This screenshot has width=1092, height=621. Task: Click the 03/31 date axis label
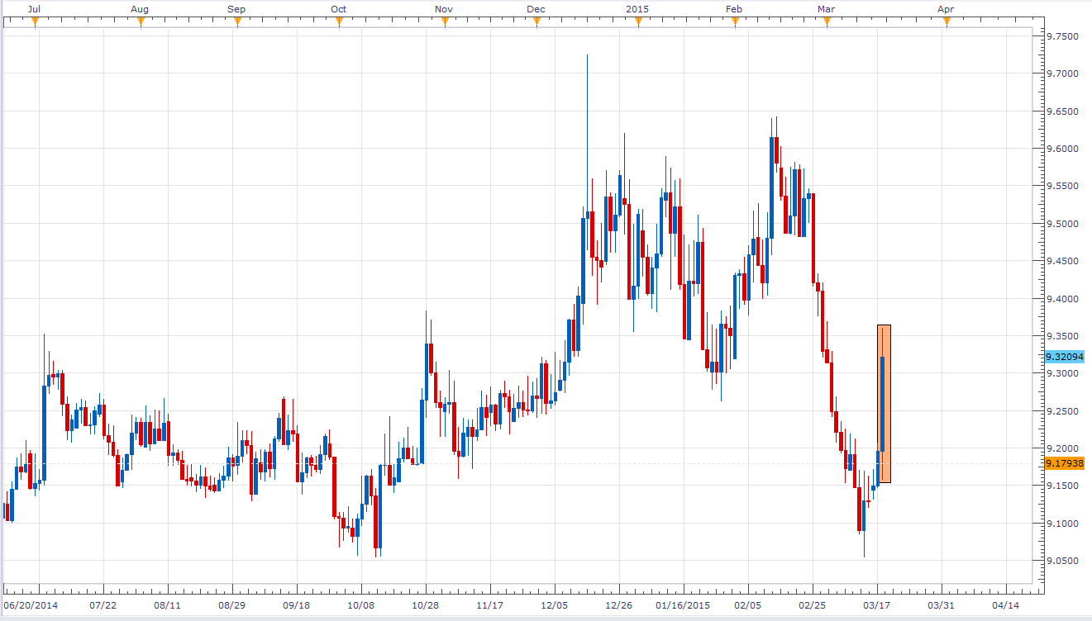(x=942, y=605)
